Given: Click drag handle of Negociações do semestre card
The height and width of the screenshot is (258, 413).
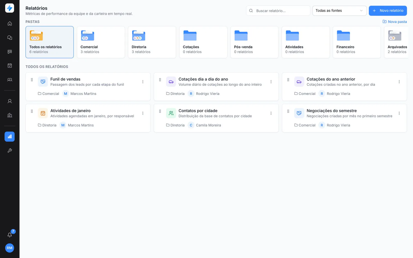Looking at the screenshot, I should (288, 111).
